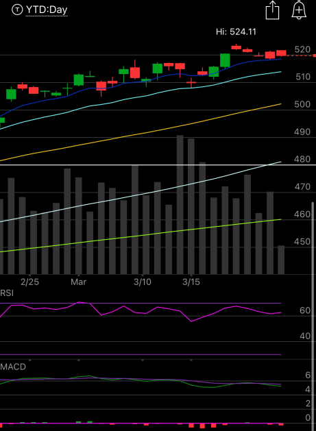
Task: Tap the 3/15 date label
Action: [x=191, y=282]
